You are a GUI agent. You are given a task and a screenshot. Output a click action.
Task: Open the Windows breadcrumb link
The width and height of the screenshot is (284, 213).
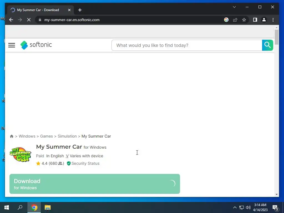point(27,136)
